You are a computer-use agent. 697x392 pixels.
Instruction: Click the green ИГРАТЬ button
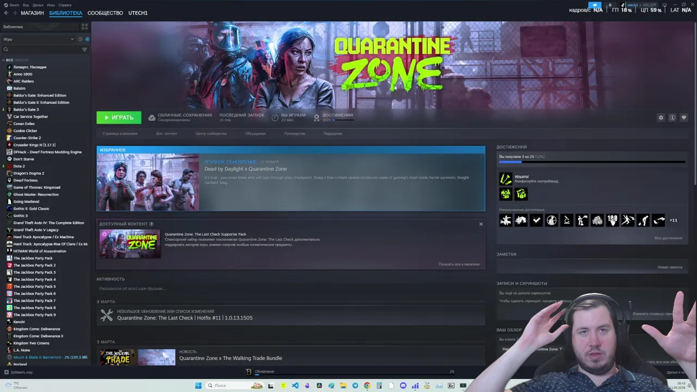coord(119,118)
